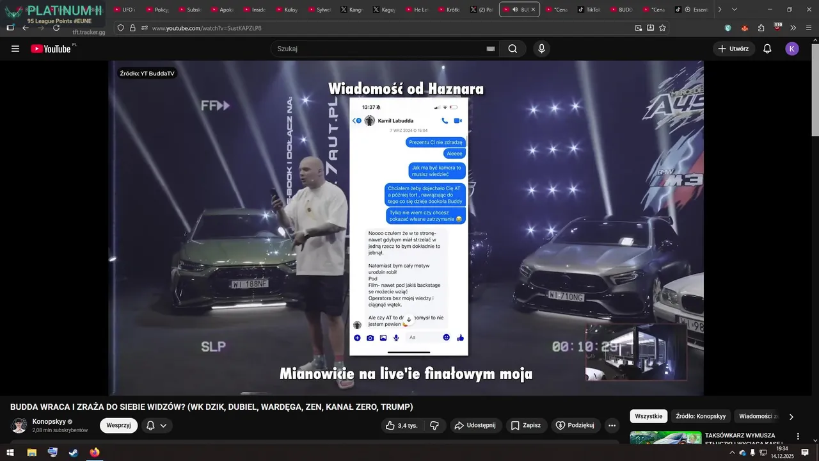Open Windows notification center icon
819x461 pixels.
pyautogui.click(x=805, y=452)
